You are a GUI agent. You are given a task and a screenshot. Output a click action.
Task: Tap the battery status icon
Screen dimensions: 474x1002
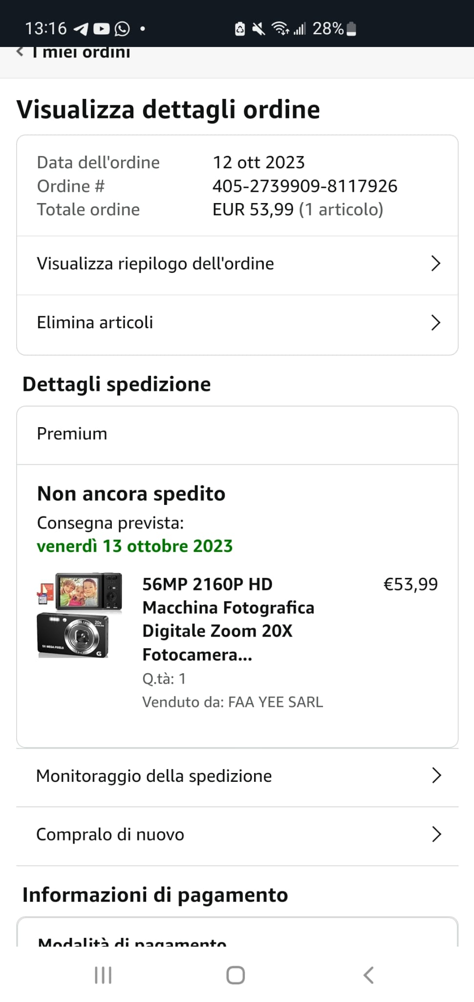[x=351, y=29]
